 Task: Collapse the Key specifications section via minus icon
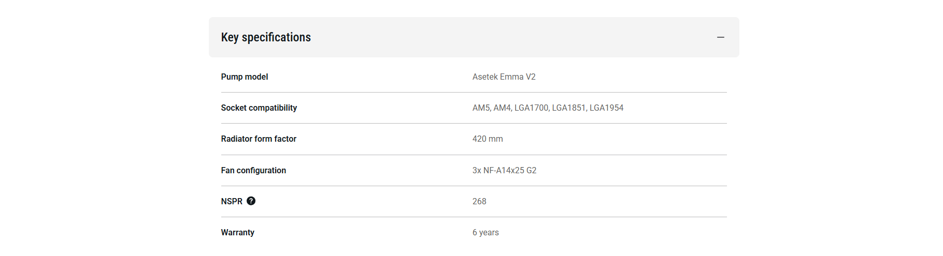pos(720,37)
